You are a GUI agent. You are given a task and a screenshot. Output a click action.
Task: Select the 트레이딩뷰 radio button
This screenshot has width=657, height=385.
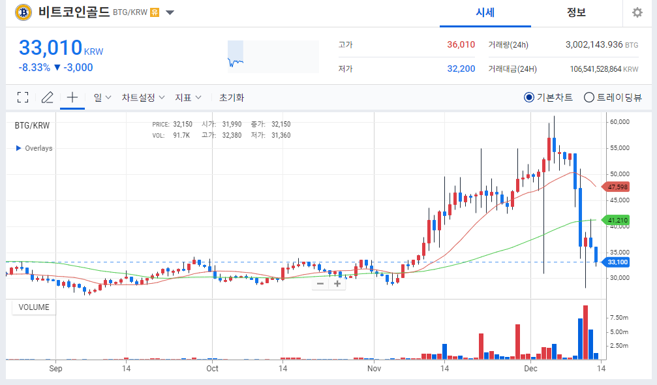coord(588,97)
